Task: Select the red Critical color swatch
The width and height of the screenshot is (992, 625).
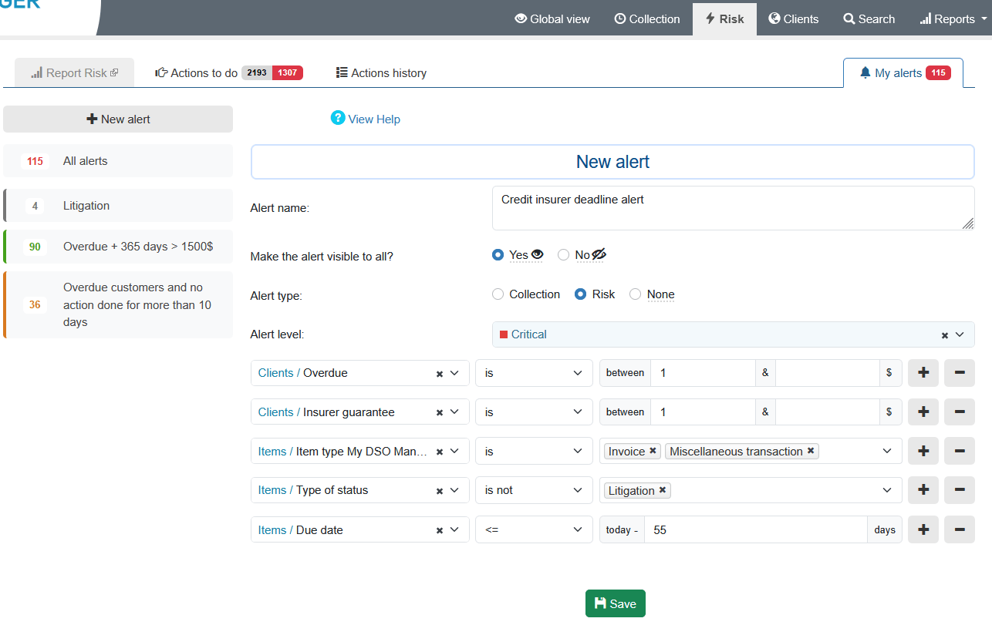Action: pos(504,334)
